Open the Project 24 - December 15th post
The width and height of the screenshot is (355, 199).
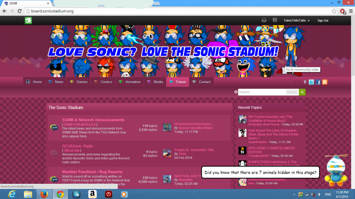pyautogui.click(x=195, y=150)
